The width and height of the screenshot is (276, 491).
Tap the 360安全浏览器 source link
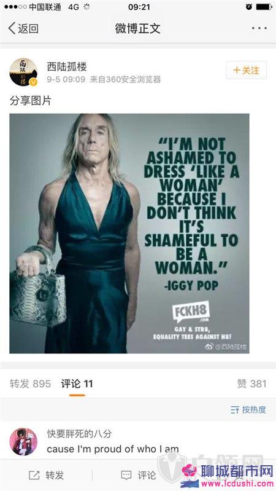pyautogui.click(x=134, y=79)
